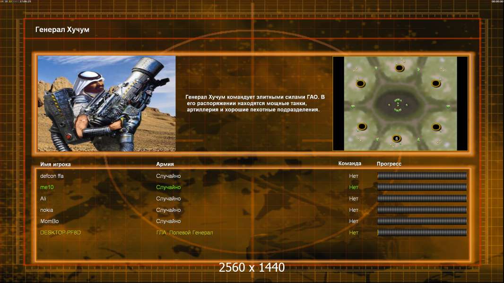Image resolution: width=504 pixels, height=283 pixels.
Task: Click the 'Нет' team cell for Ali
Action: pos(354,199)
